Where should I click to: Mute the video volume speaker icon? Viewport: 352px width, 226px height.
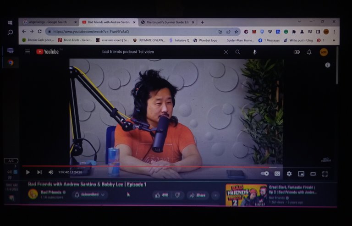pyautogui.click(x=51, y=172)
